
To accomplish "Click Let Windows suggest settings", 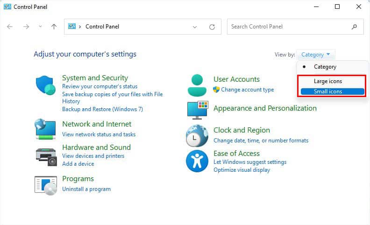I will [250, 162].
